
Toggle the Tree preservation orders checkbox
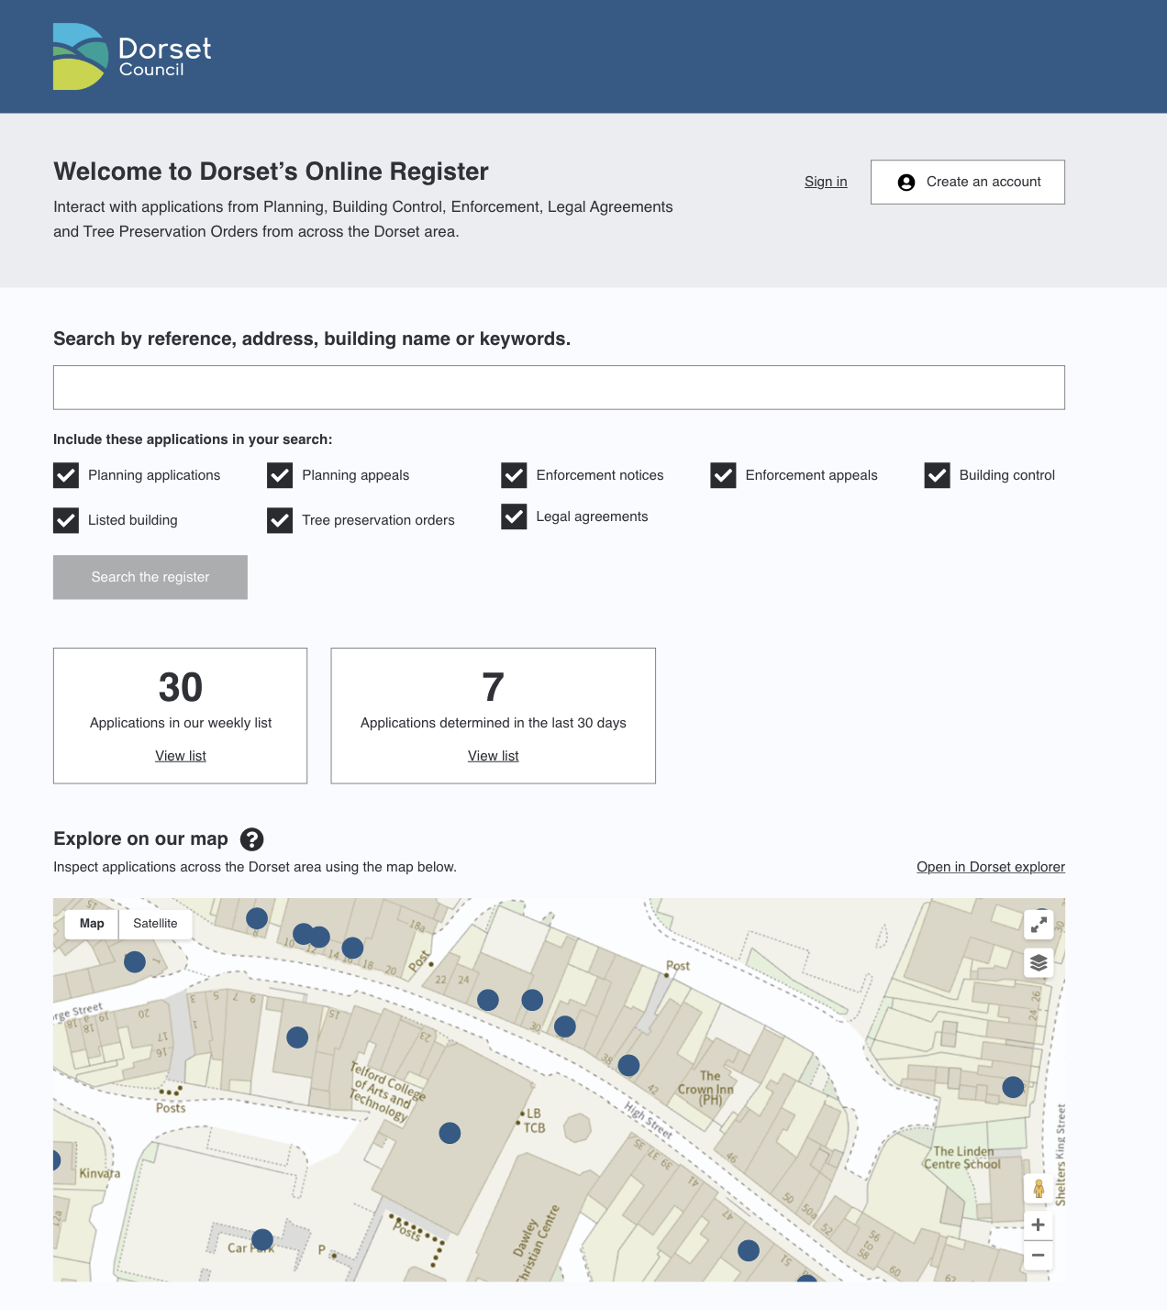click(280, 520)
